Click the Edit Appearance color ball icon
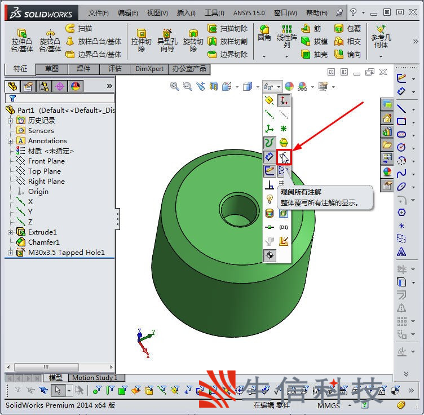Image resolution: width=424 pixels, height=415 pixels. pos(289,86)
